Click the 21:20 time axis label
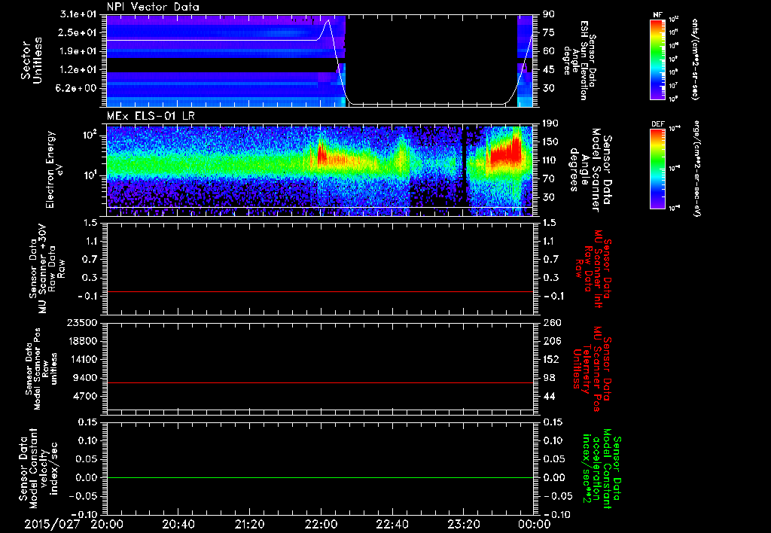771x533 pixels. pos(249,524)
